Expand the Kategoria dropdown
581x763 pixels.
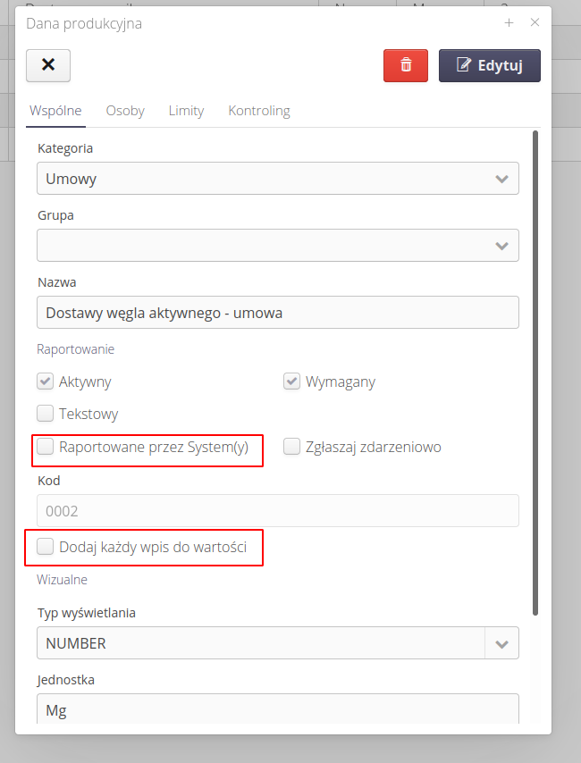[501, 179]
